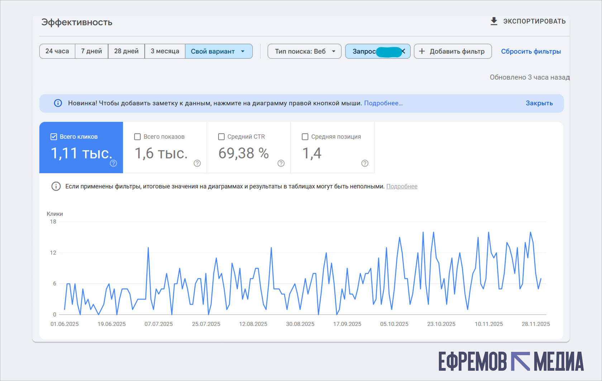Click the chart peak near 07.07.2025
The image size is (602, 381).
point(148,248)
